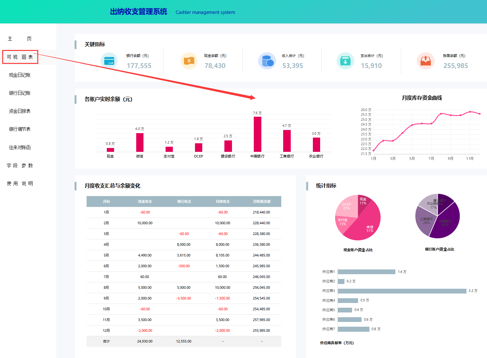Open 使用说明 instructions page
The width and height of the screenshot is (487, 358).
(20, 183)
